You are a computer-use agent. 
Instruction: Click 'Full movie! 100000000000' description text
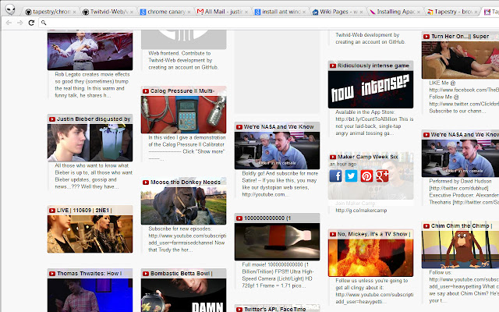(x=278, y=275)
